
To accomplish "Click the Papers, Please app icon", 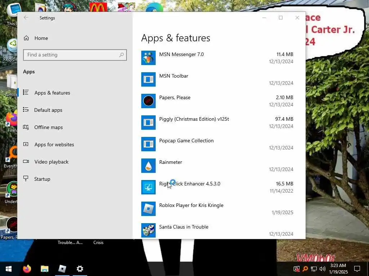I will [148, 101].
